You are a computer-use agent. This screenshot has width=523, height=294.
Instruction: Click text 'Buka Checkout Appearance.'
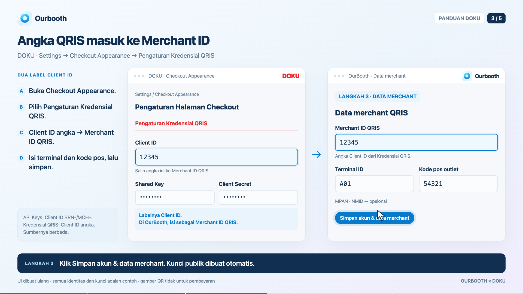point(72,91)
